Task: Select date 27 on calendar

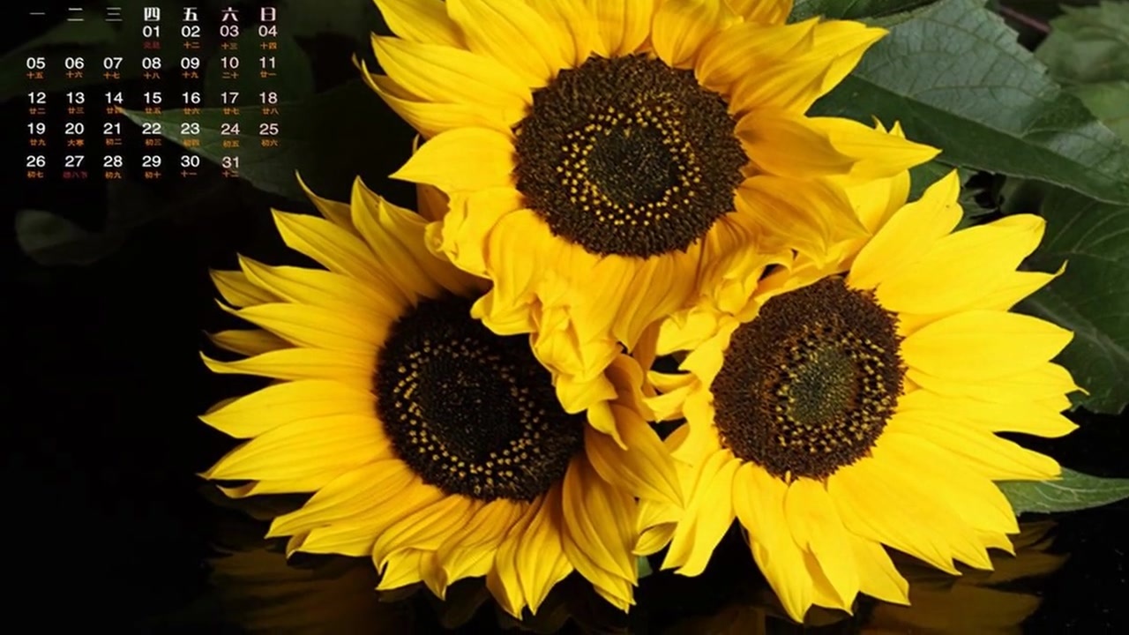Action: (x=75, y=161)
